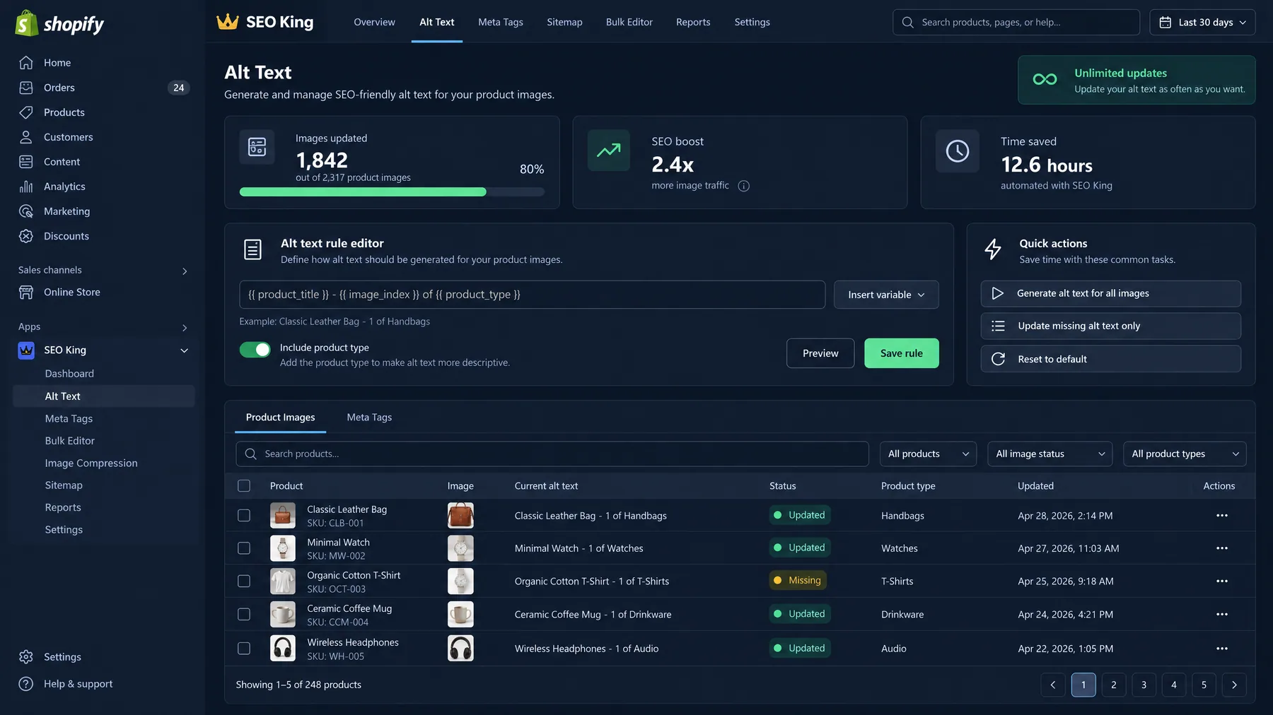Image resolution: width=1273 pixels, height=715 pixels.
Task: Expand the Sales channels section chevron
Action: click(x=185, y=271)
